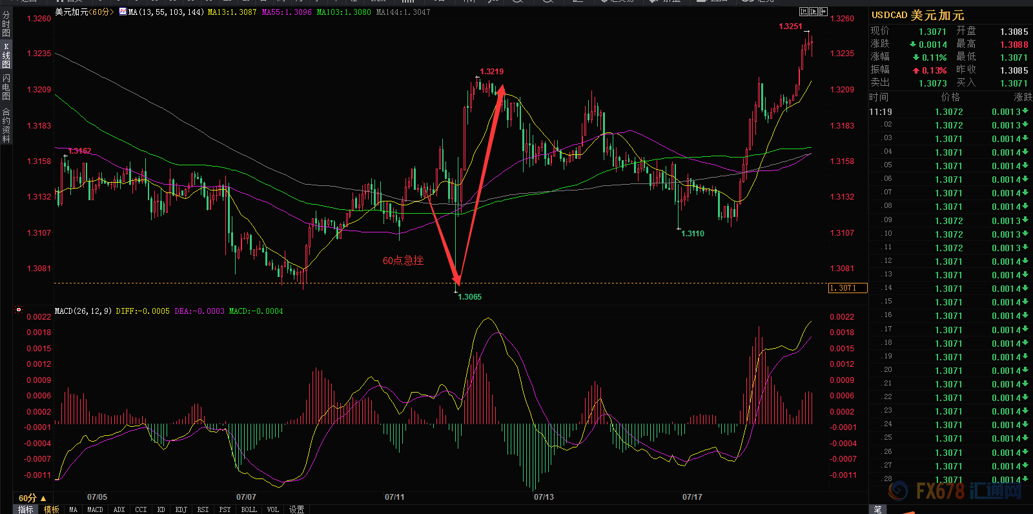This screenshot has width=1033, height=514.
Task: Select the 指标 tab at the bottom
Action: click(25, 509)
